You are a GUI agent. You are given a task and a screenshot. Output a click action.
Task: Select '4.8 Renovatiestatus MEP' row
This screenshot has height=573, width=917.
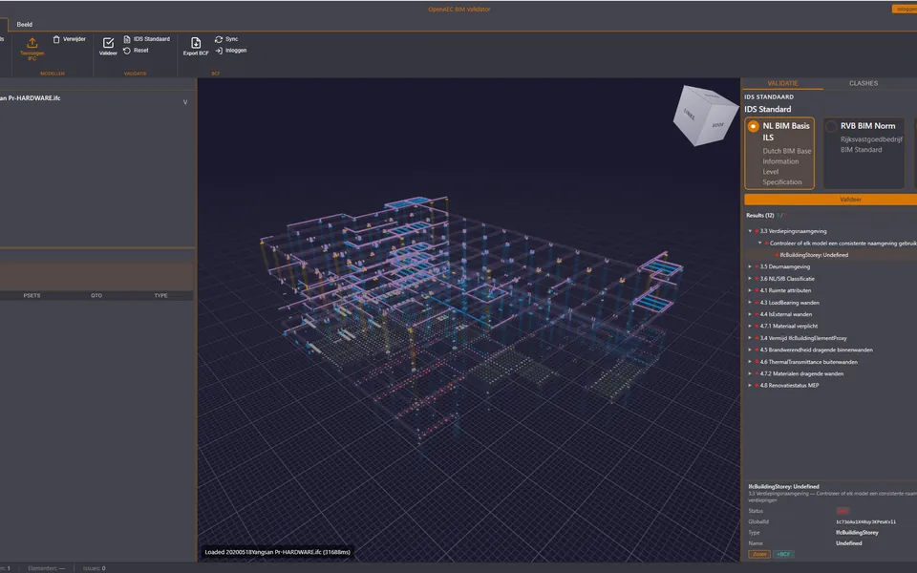coord(830,385)
